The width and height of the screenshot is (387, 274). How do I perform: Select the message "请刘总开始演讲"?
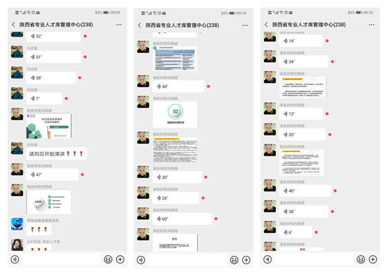[57, 154]
